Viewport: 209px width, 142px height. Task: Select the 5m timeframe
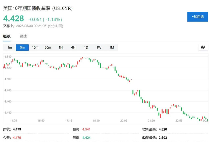pyautogui.click(x=22, y=47)
